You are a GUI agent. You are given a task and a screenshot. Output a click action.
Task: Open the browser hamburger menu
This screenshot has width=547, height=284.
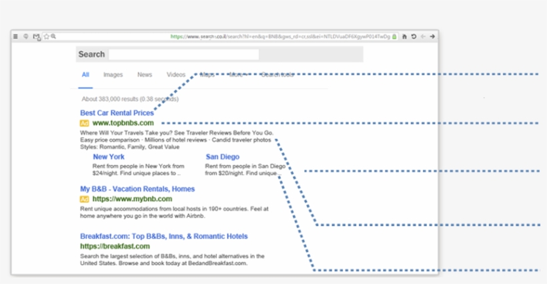15,36
